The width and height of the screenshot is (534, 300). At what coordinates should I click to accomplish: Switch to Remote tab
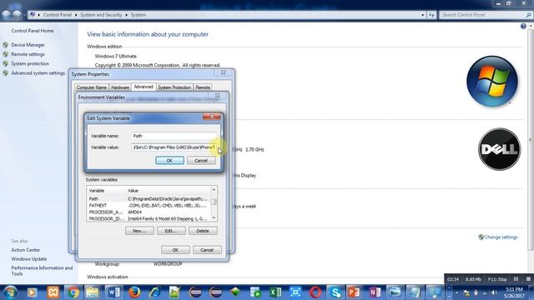pos(203,87)
